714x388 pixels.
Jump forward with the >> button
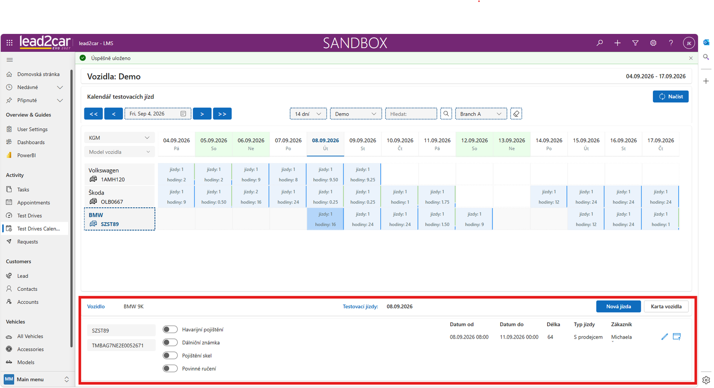tap(222, 114)
